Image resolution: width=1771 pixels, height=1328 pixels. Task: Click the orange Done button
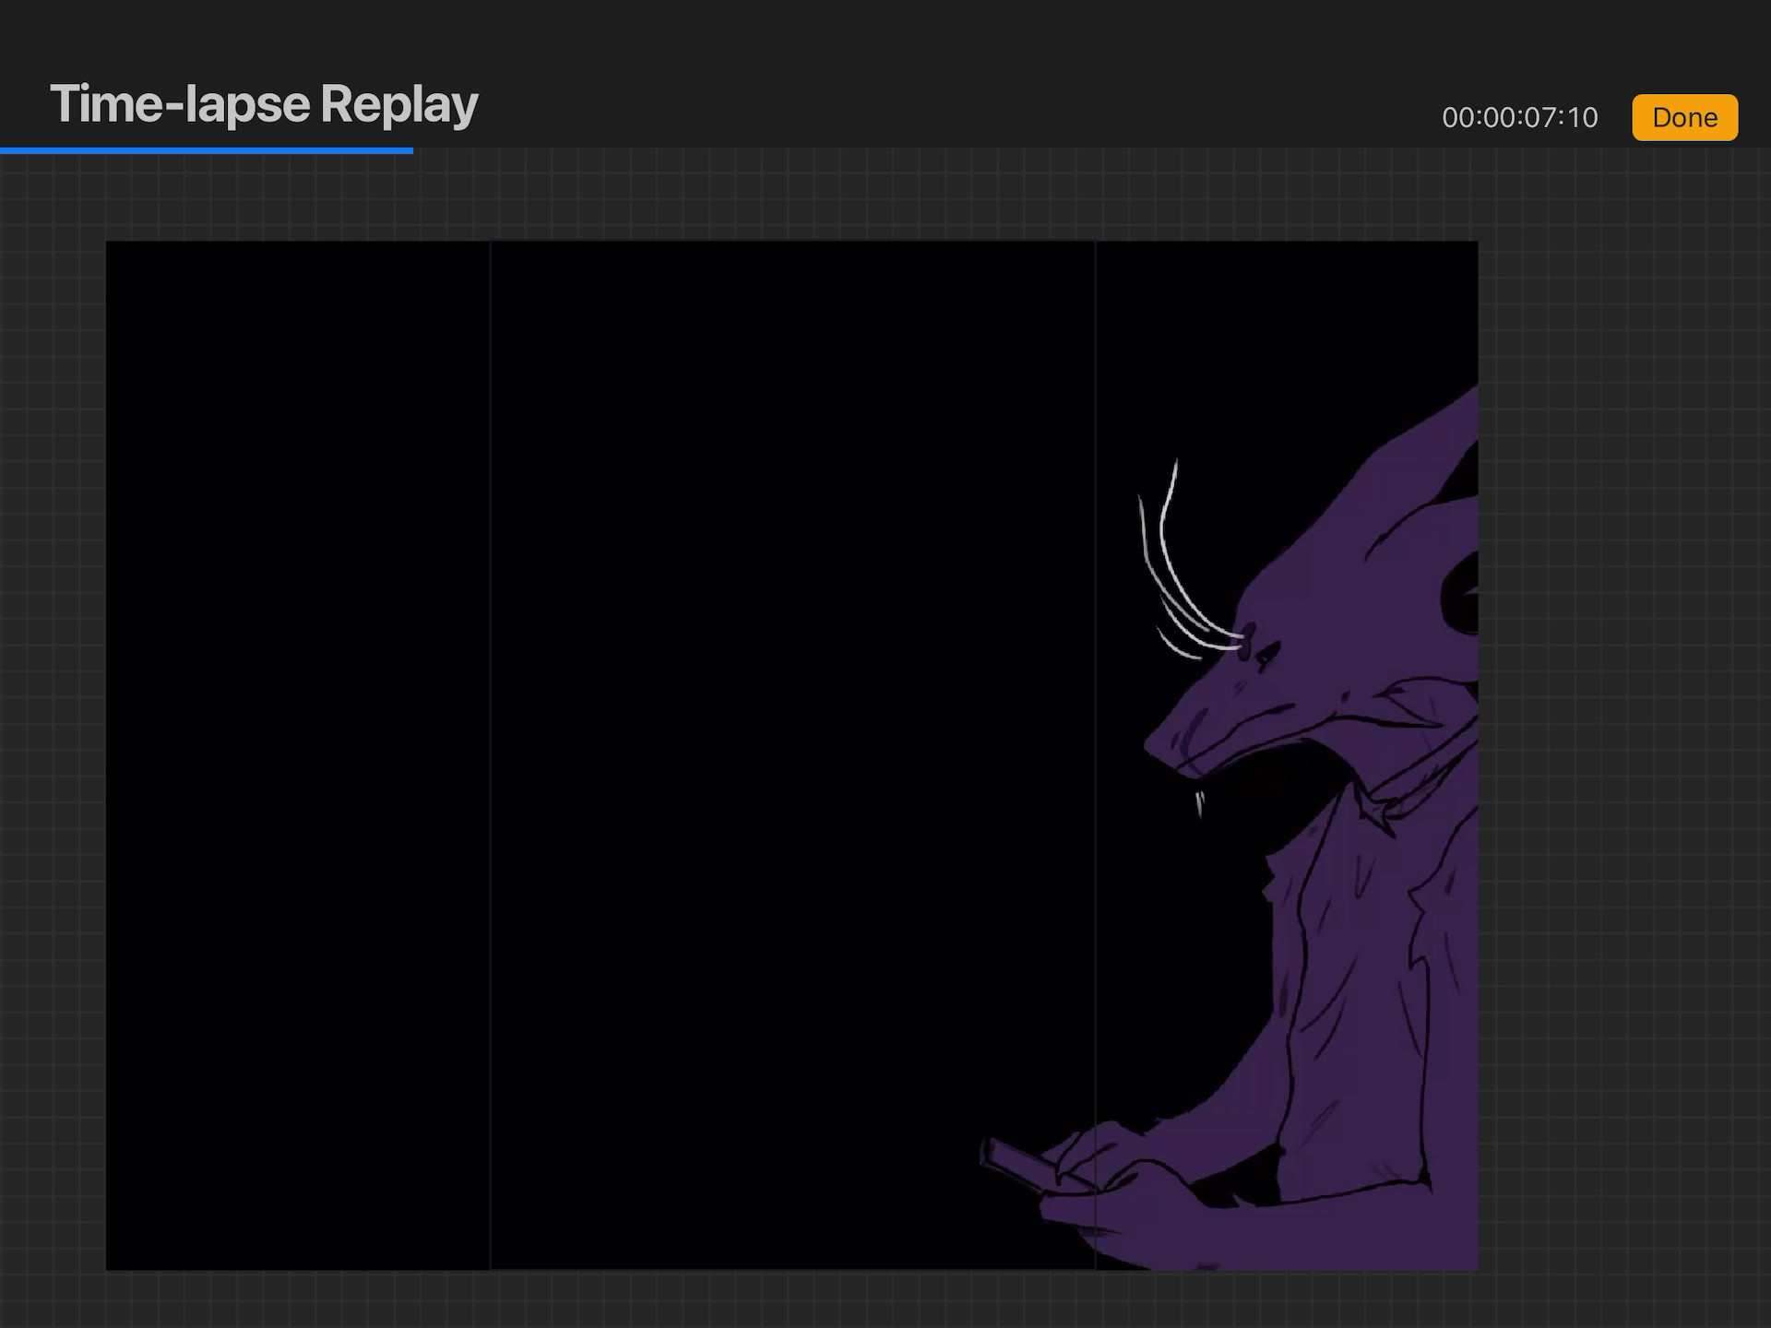point(1684,117)
